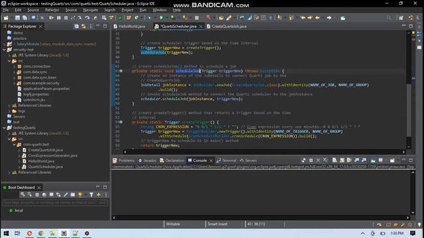Click Clear Console icon
Viewport: 424px width, 238px height.
tap(335, 160)
